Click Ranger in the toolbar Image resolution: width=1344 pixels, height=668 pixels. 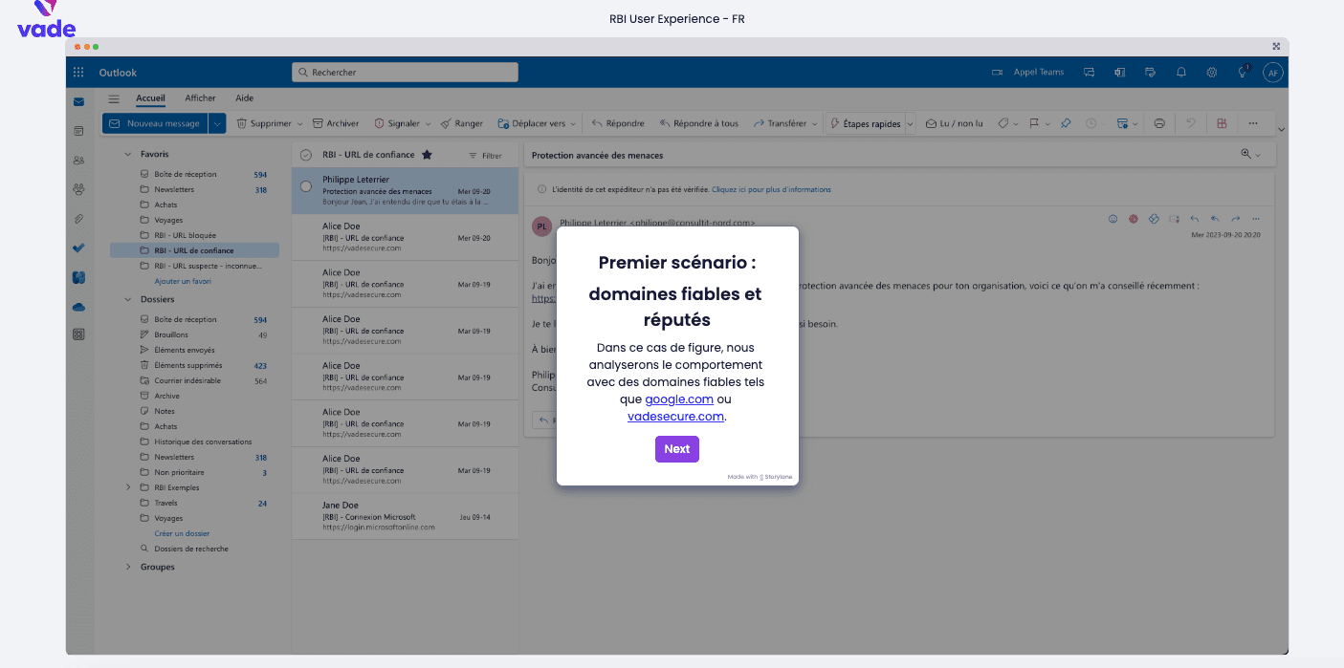(x=462, y=123)
